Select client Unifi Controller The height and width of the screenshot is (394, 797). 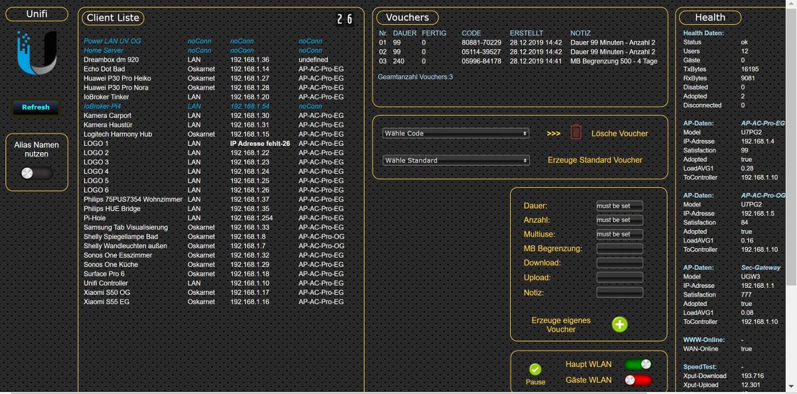pyautogui.click(x=107, y=283)
